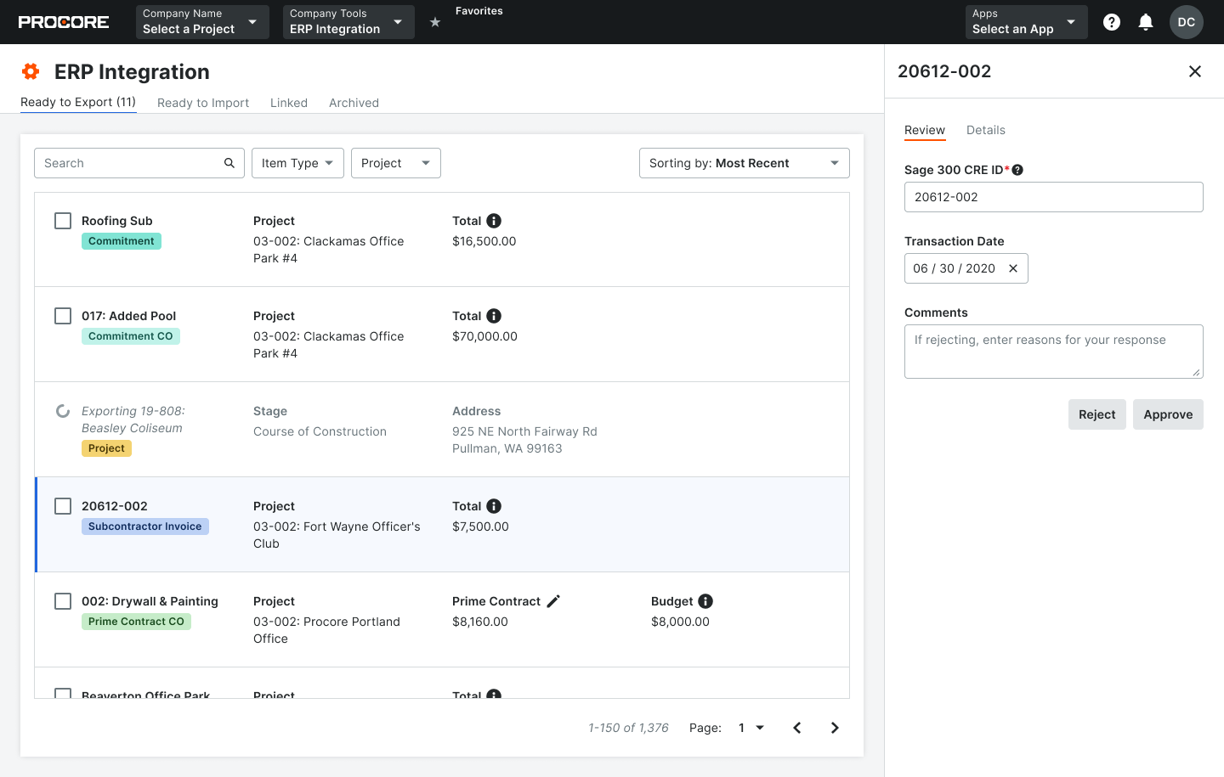
Task: Click the 1-150 of 1,376 count
Action: coord(628,728)
